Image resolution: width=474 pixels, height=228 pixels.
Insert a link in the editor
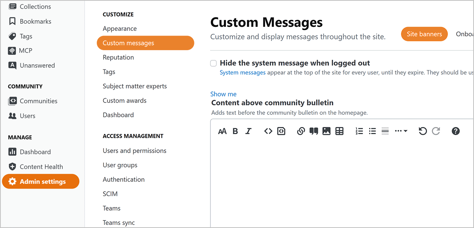[301, 131]
